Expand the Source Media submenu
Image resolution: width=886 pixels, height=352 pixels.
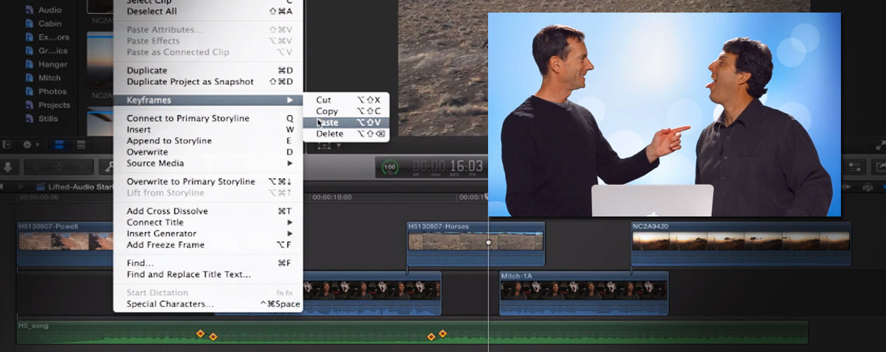click(208, 163)
